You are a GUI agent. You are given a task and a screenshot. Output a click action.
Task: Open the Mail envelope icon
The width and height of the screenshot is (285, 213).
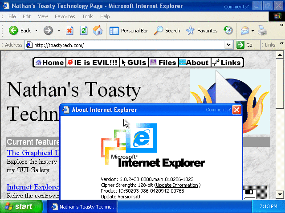click(x=244, y=31)
